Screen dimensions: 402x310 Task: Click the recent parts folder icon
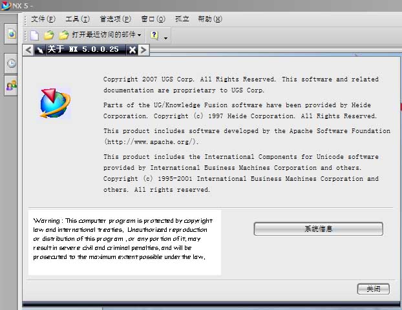64,35
